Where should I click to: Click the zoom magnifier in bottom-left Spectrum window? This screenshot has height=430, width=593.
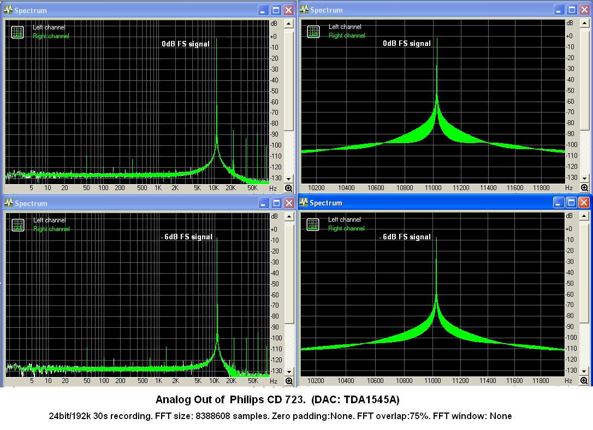click(x=289, y=381)
